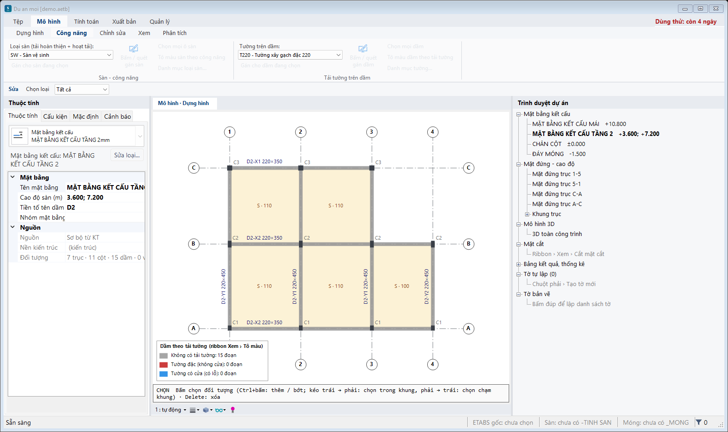Viewport: 728px width, 432px height.
Task: Click the app icon in the title bar
Action: point(8,9)
